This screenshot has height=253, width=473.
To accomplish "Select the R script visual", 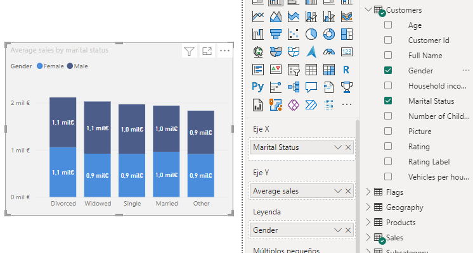I will pos(347,70).
